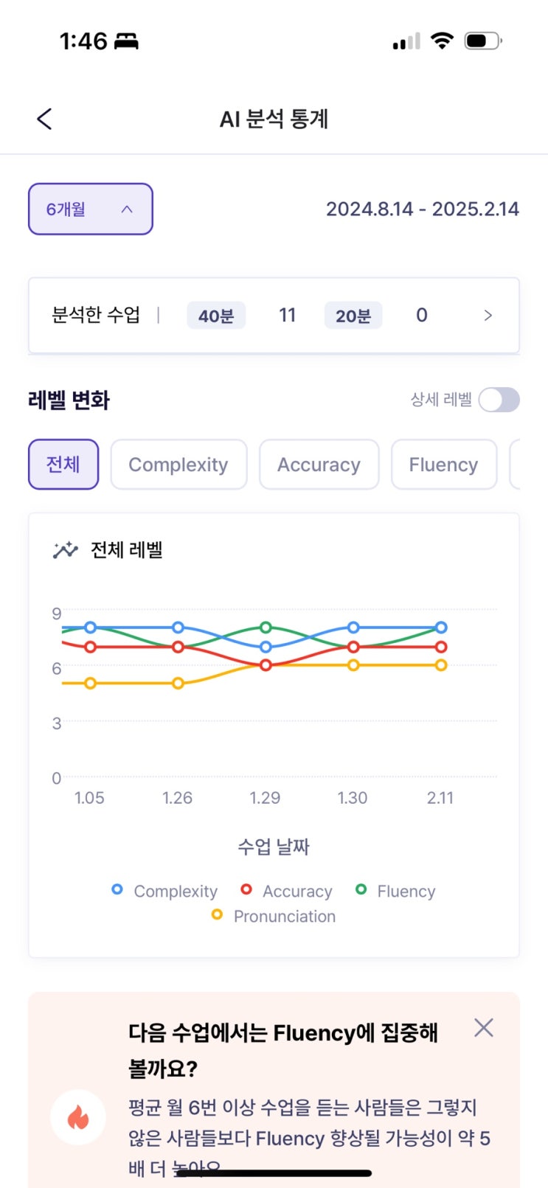Tap the back arrow icon

pos(44,119)
